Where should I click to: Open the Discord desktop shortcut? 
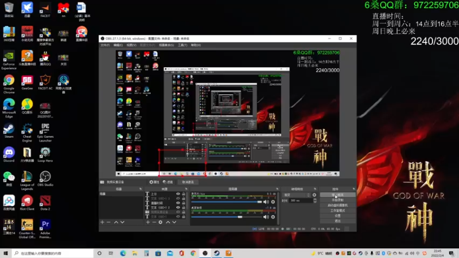click(x=9, y=154)
